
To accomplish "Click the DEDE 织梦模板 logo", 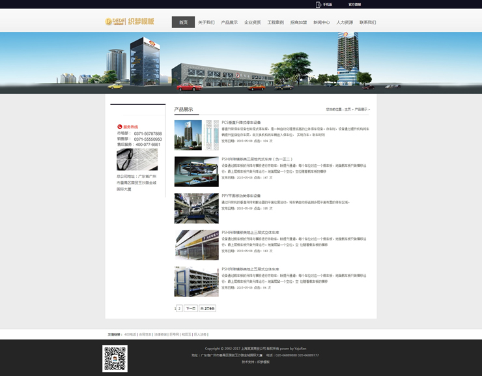I will (130, 22).
